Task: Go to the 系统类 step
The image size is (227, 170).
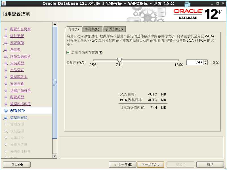Action: (x=15, y=49)
